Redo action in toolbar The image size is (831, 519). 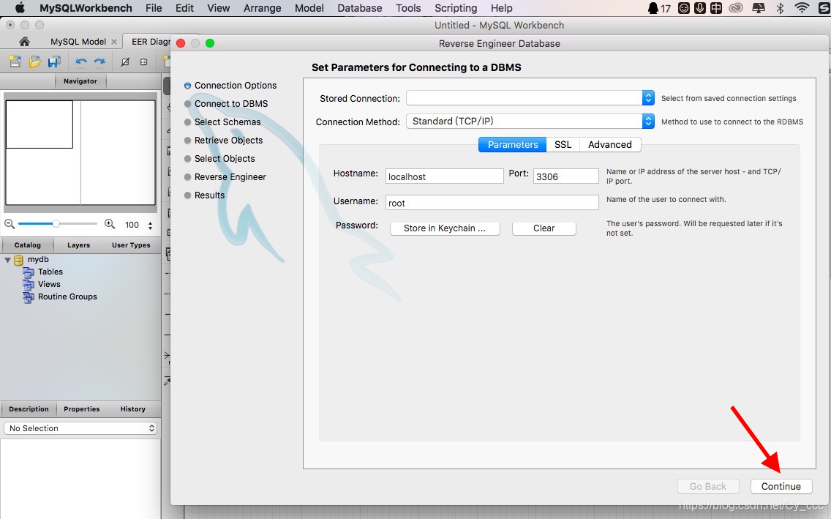pyautogui.click(x=99, y=61)
